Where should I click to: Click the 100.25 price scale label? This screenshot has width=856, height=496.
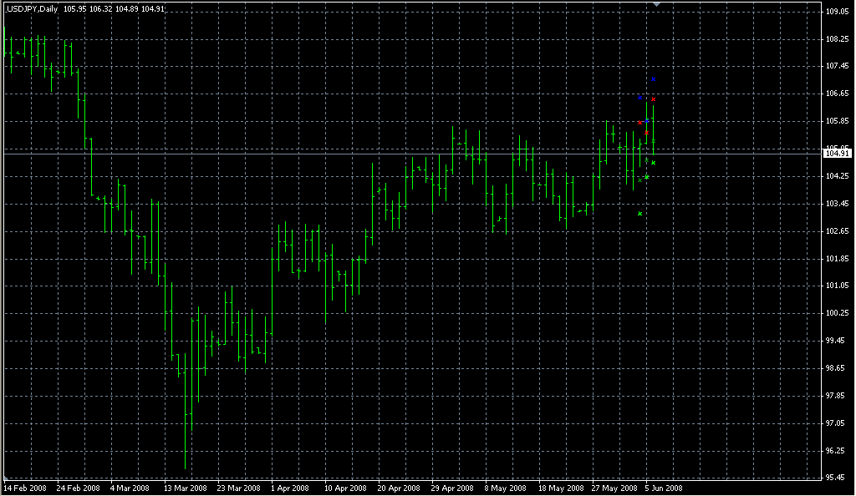click(x=837, y=313)
